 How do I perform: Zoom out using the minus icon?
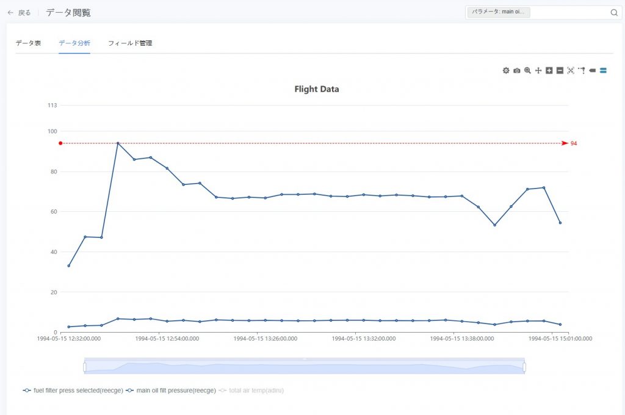pos(560,71)
